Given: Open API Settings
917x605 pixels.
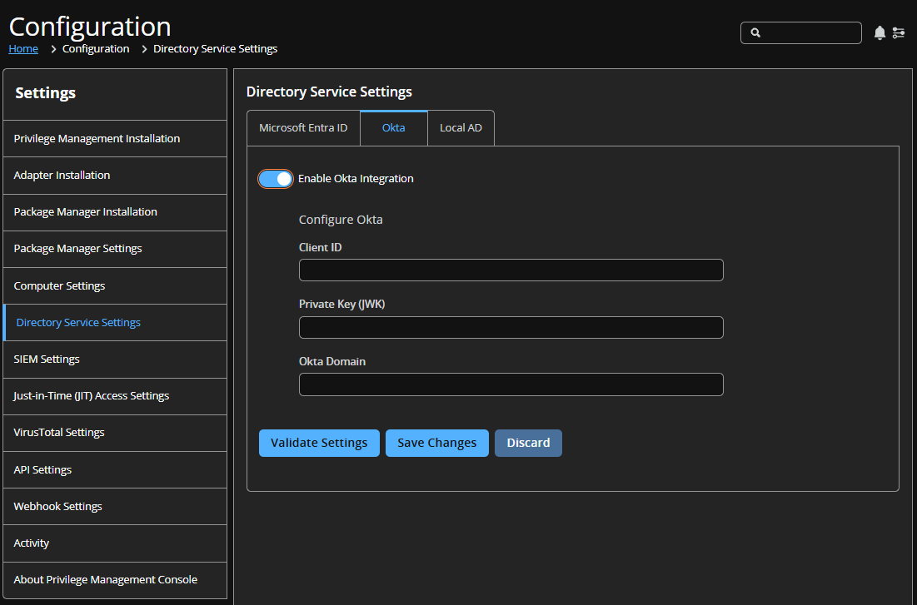Looking at the screenshot, I should click(x=115, y=470).
